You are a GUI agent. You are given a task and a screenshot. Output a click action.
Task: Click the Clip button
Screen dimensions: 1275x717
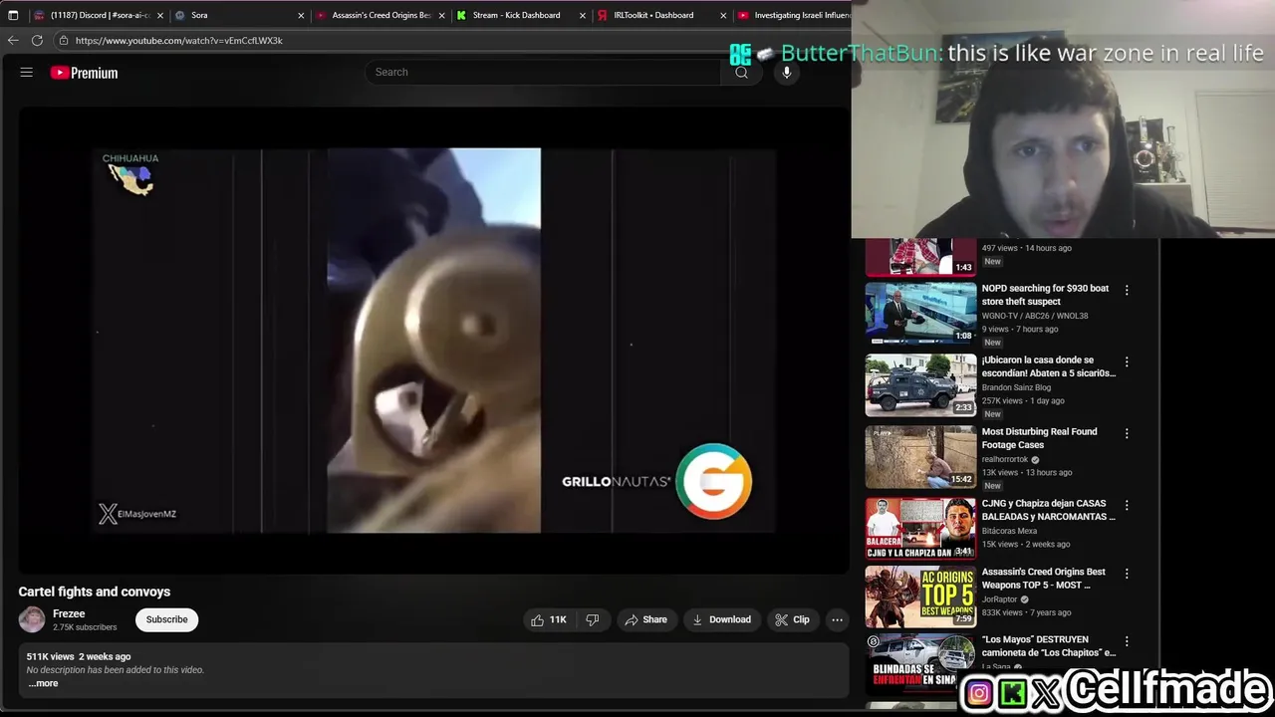[792, 619]
